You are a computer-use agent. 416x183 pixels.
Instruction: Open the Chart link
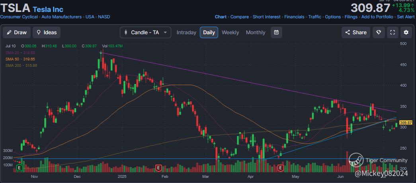click(x=221, y=17)
